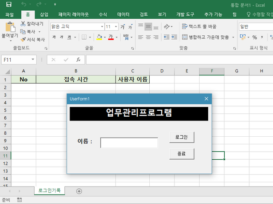Click the Paste (붙여넣기) clipboard icon
The width and height of the screenshot is (273, 204).
[10, 27]
